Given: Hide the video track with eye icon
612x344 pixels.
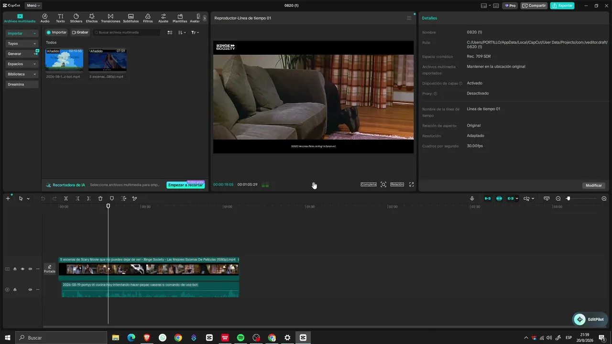Looking at the screenshot, I should pos(22,269).
